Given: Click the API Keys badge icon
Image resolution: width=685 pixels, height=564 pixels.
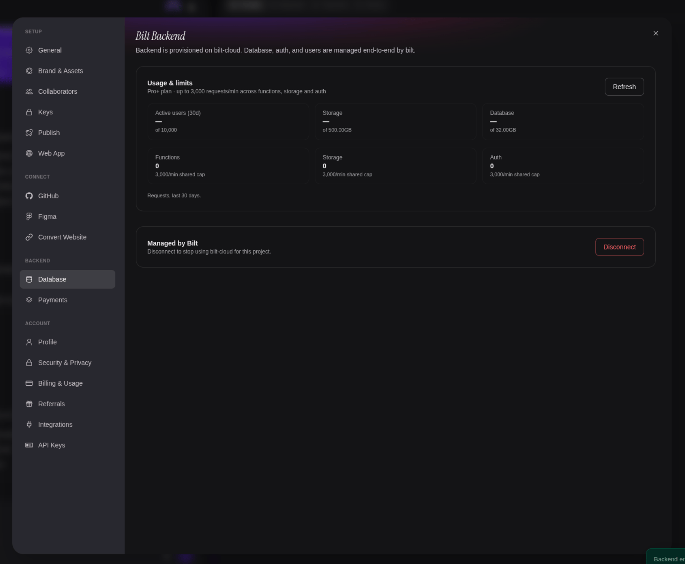Looking at the screenshot, I should (x=29, y=445).
